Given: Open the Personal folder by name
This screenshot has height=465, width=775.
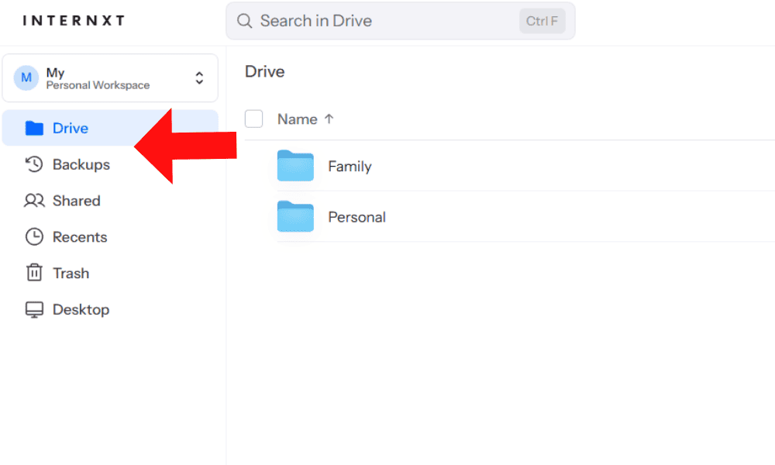Looking at the screenshot, I should click(x=356, y=218).
